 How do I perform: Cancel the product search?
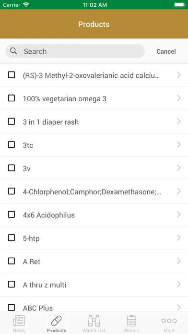(166, 51)
